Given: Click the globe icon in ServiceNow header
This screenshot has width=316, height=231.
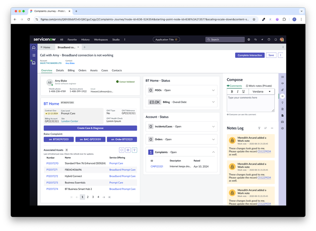Looking at the screenshot, I should pos(249,40).
